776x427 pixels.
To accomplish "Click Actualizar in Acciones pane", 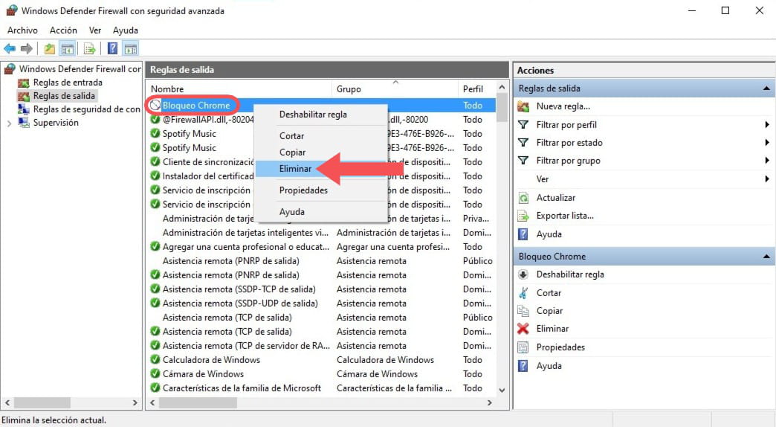I will tap(556, 198).
